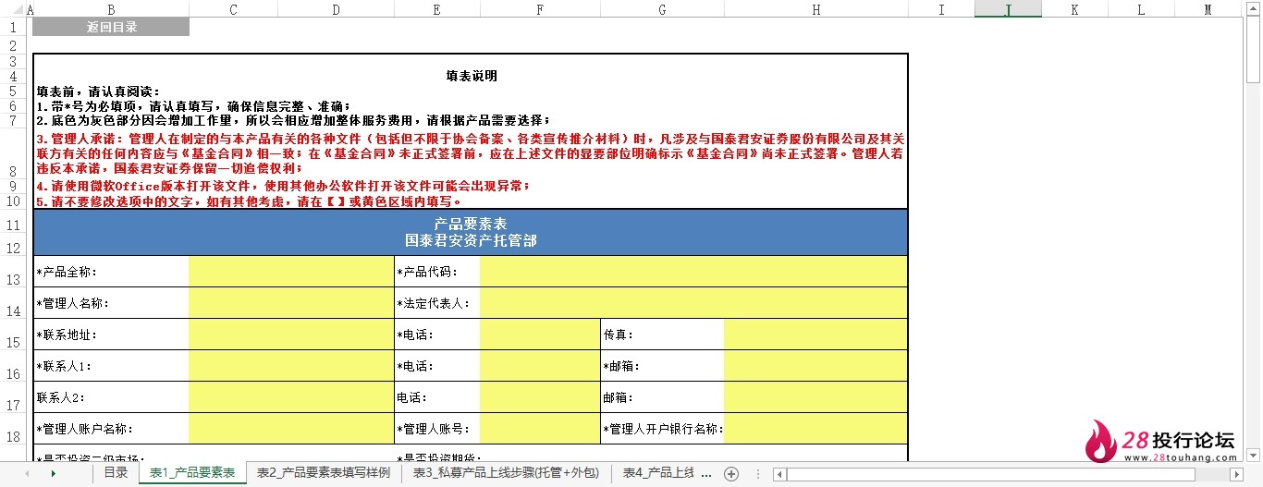1263x487 pixels.
Task: Open the 表3_私募产品上线步骤(托管+外包) tab
Action: 506,473
